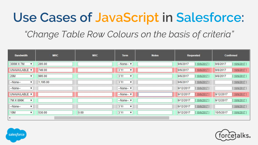Open the Term dropdown in 749.00 row
Viewport: 258px width, 145px height.
coord(125,70)
